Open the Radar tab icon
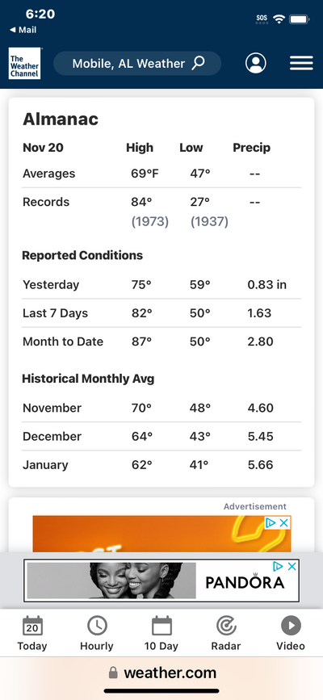323x700 pixels. (x=226, y=633)
